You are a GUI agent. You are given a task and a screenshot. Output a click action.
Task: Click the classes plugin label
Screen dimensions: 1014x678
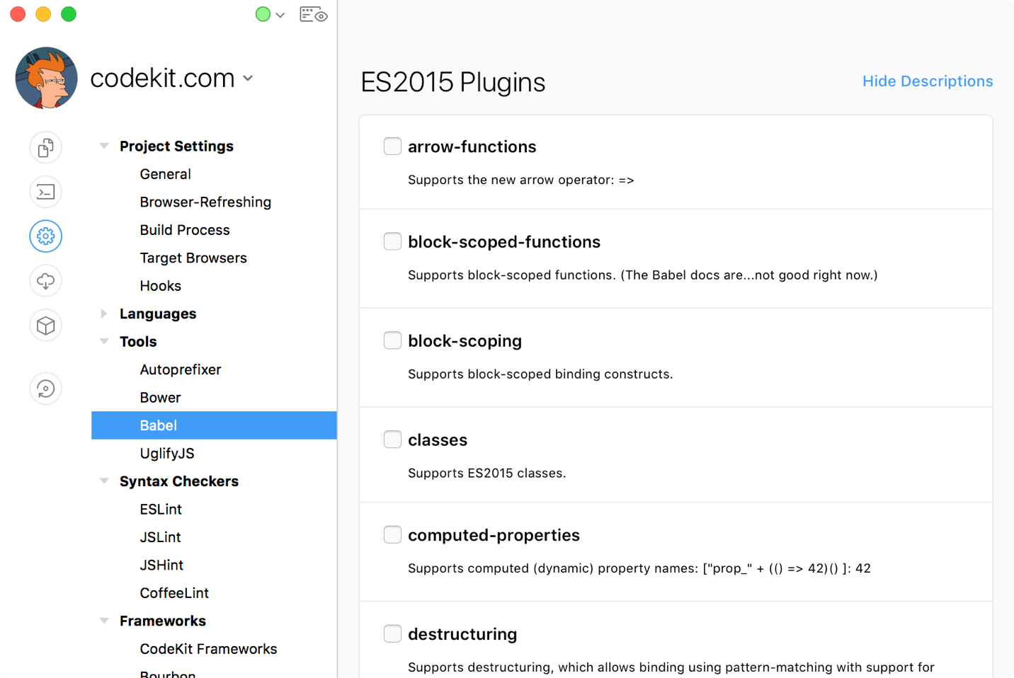point(438,440)
